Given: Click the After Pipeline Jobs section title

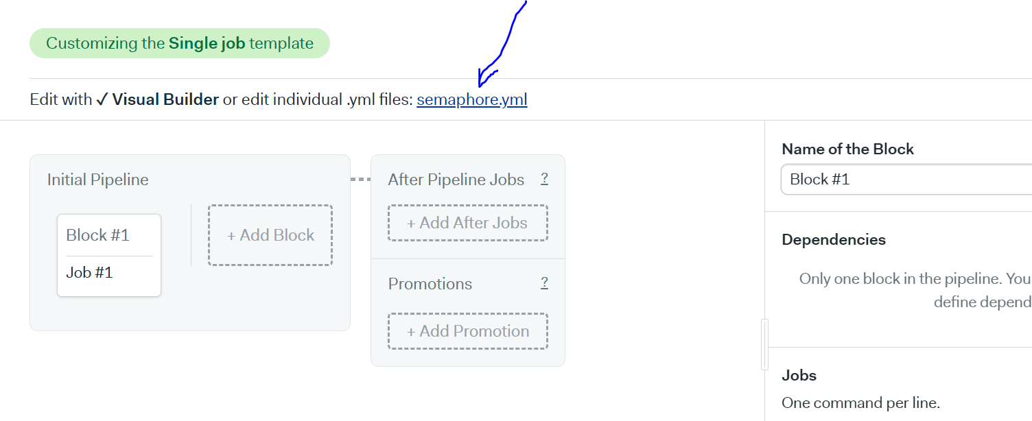Looking at the screenshot, I should click(456, 180).
